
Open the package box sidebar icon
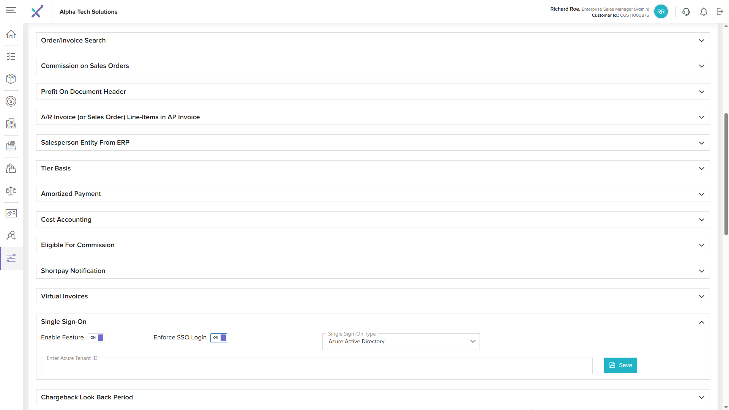pyautogui.click(x=11, y=79)
